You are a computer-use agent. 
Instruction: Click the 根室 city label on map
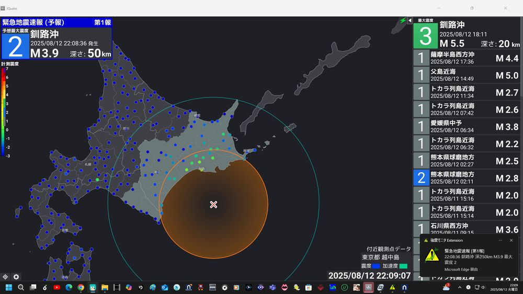[246, 151]
